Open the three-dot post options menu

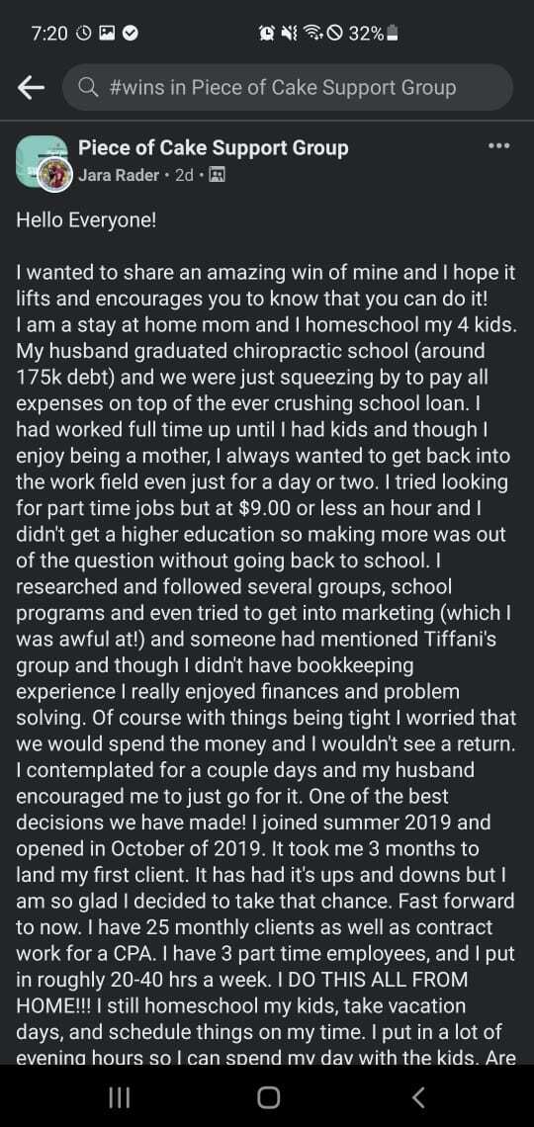point(498,146)
